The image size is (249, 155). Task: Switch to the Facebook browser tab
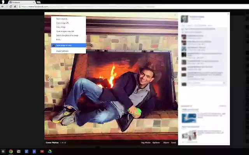click(x=21, y=2)
